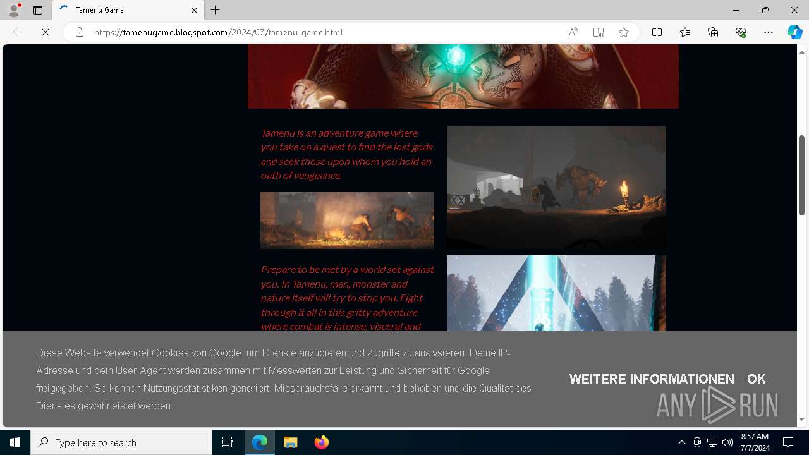
Task: Open the Meet Now tray icon
Action: tap(697, 442)
